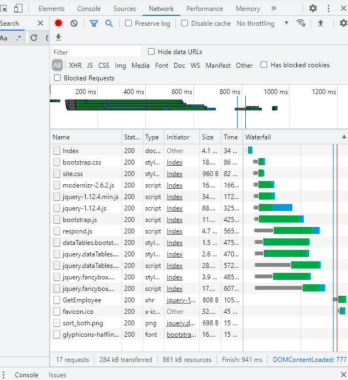Click the Filter text input field
This screenshot has height=380, width=348.
pos(96,52)
